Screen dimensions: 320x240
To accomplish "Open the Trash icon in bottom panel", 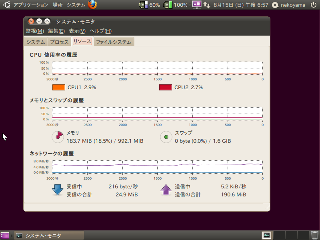I will tap(315, 235).
